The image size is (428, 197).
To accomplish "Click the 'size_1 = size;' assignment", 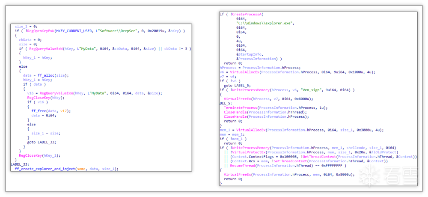I will (x=46, y=133).
